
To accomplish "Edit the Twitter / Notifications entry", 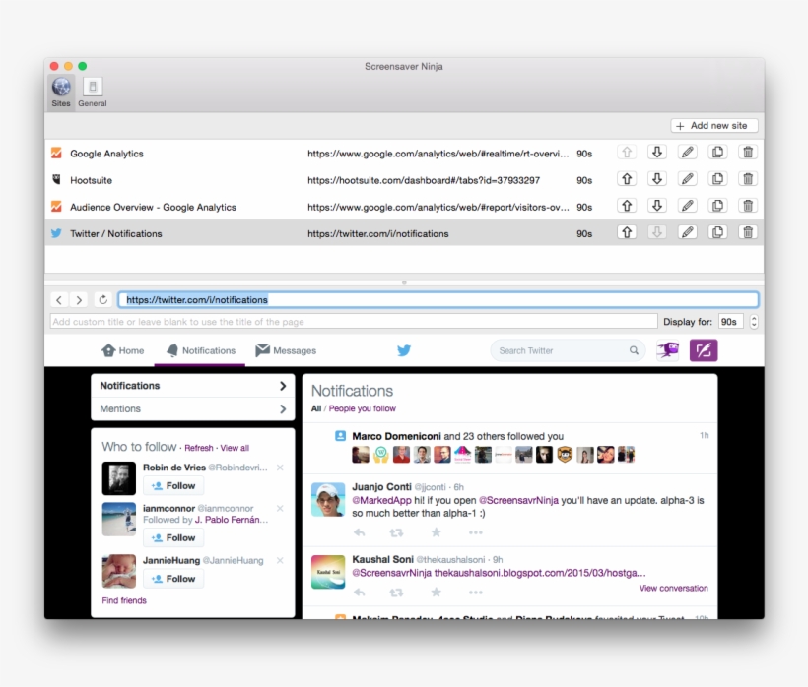I will (x=688, y=232).
